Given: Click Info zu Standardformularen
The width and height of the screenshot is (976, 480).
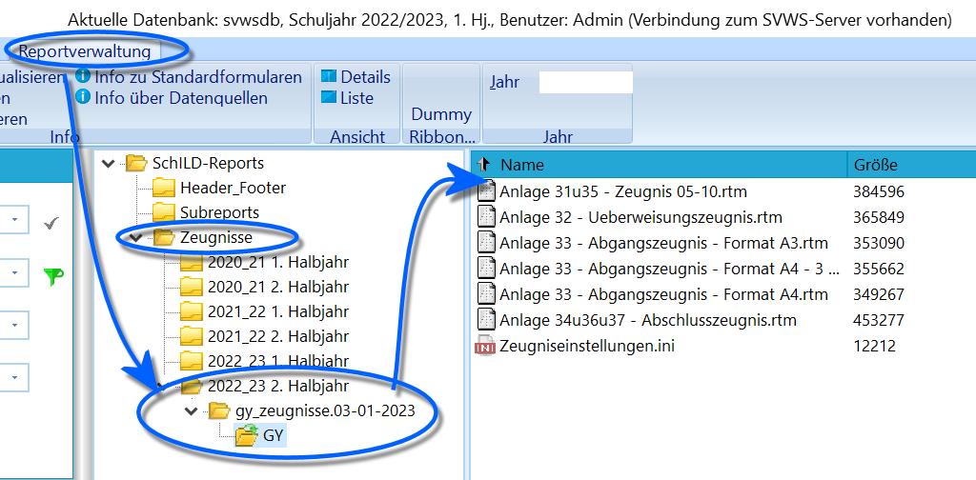Looking at the screenshot, I should click(x=198, y=77).
